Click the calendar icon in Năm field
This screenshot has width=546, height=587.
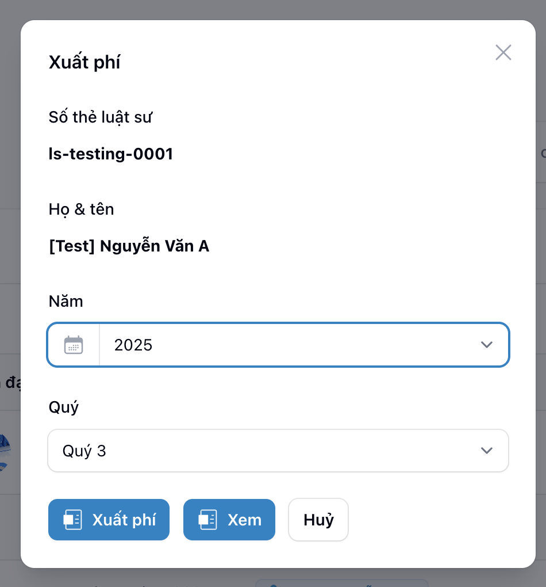[x=74, y=345]
